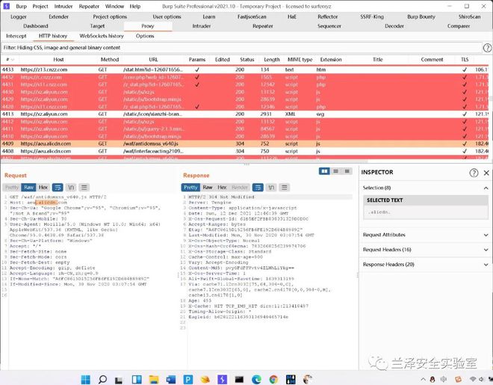The height and width of the screenshot is (385, 493).
Task: Open the ShiroScan tab
Action: (x=469, y=16)
